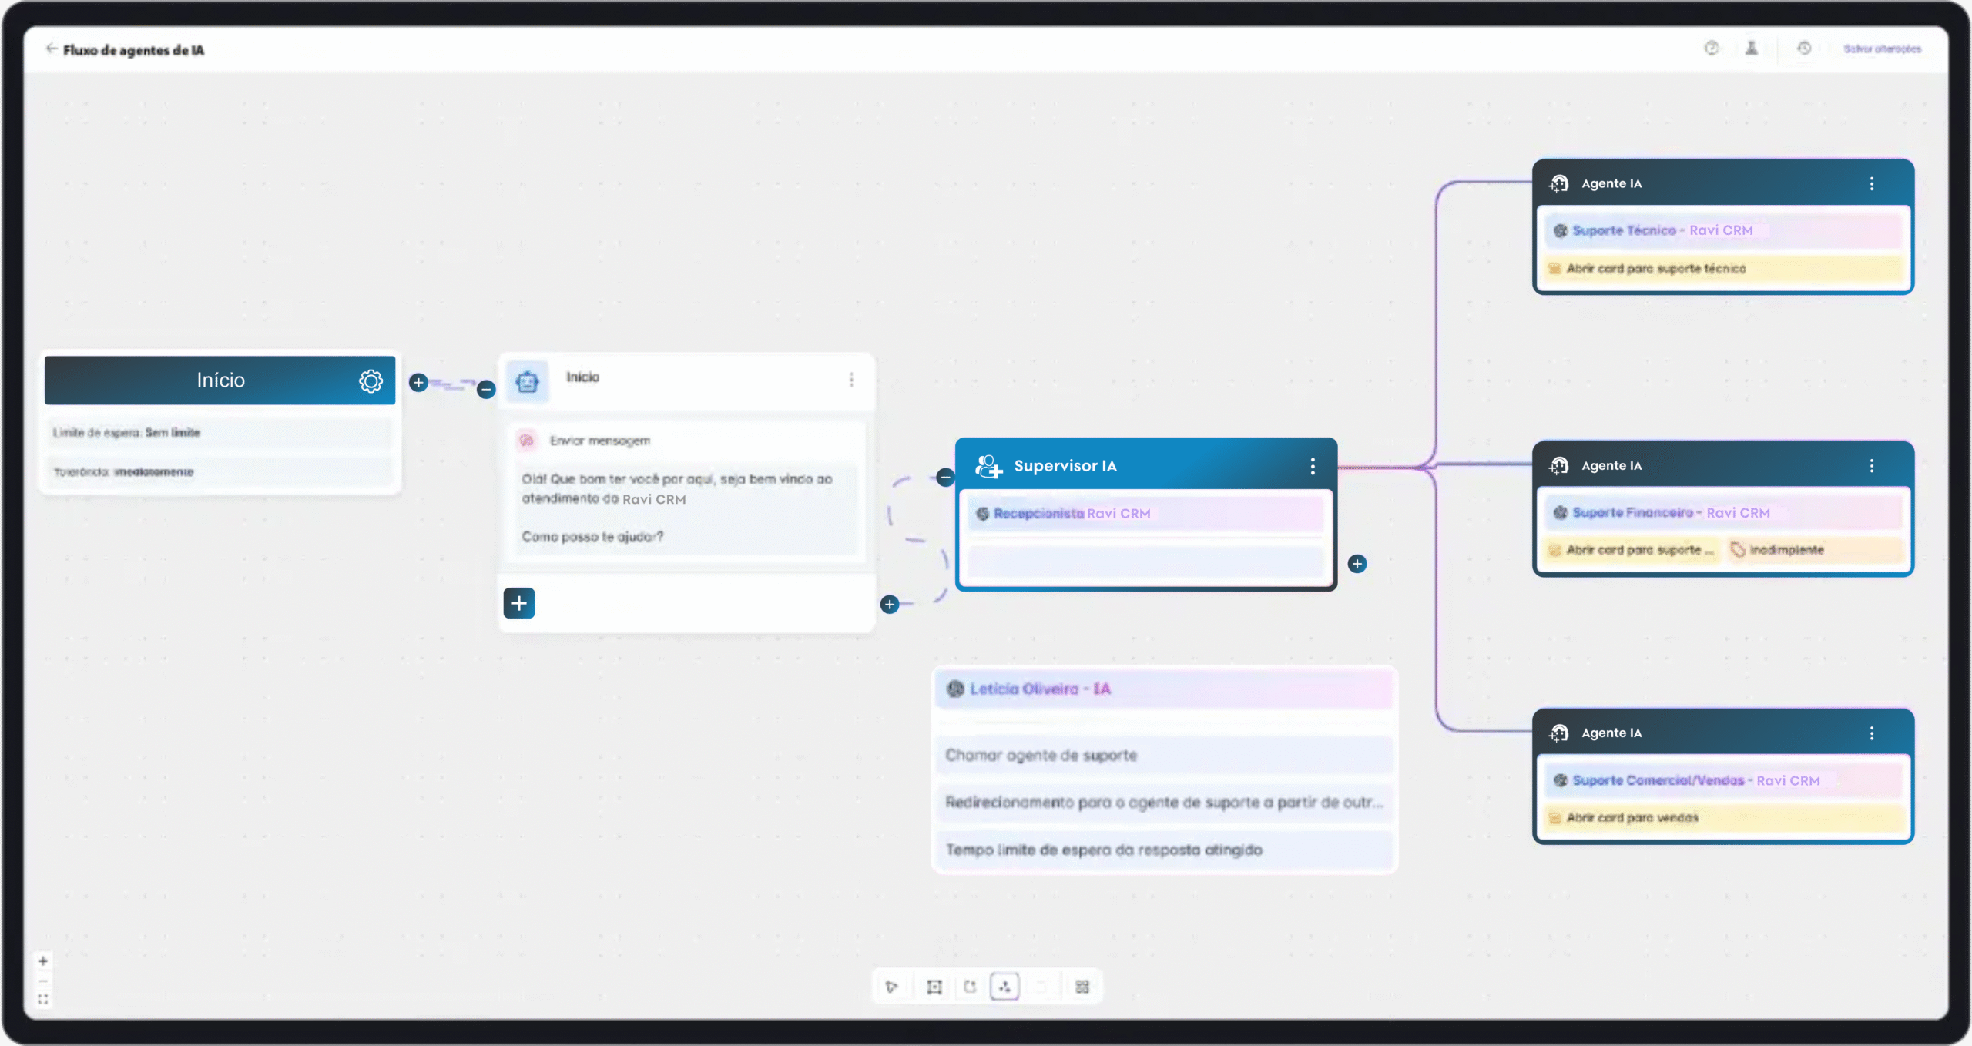Click Salvar alterações button

(x=1882, y=49)
